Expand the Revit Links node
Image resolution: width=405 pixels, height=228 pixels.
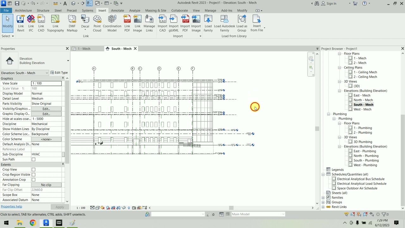(323, 207)
